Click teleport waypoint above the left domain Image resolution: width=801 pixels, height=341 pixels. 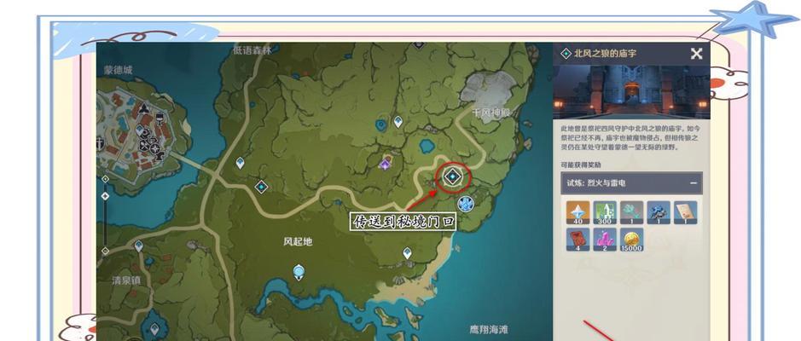[x=240, y=162]
